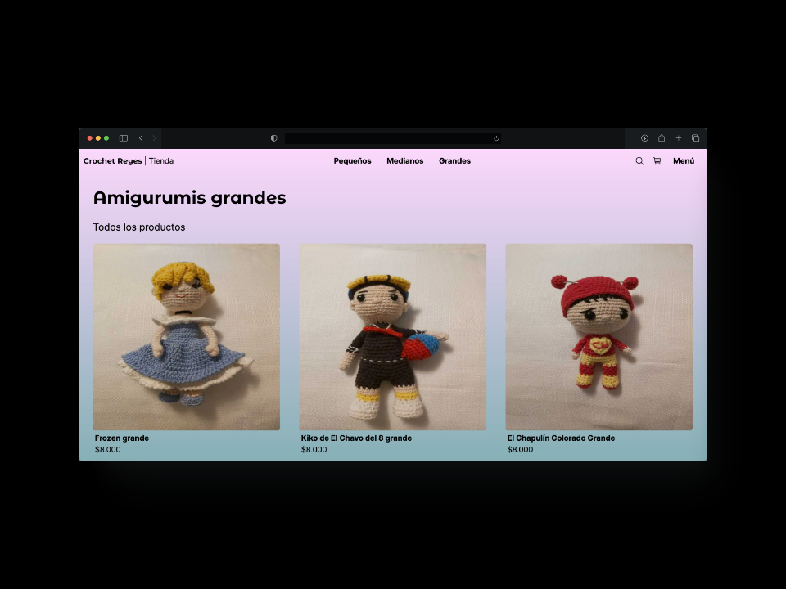Click the browser address bar
Screen dimensions: 786x589
(392, 138)
